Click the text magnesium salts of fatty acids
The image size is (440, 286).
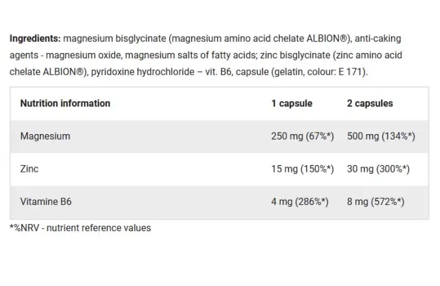(x=190, y=55)
